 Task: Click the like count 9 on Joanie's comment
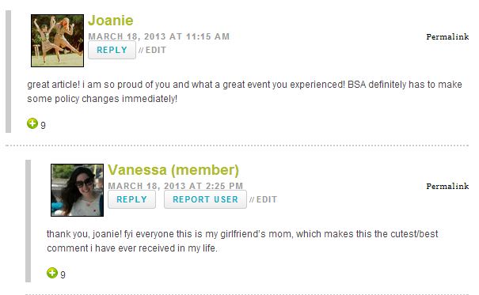point(43,126)
